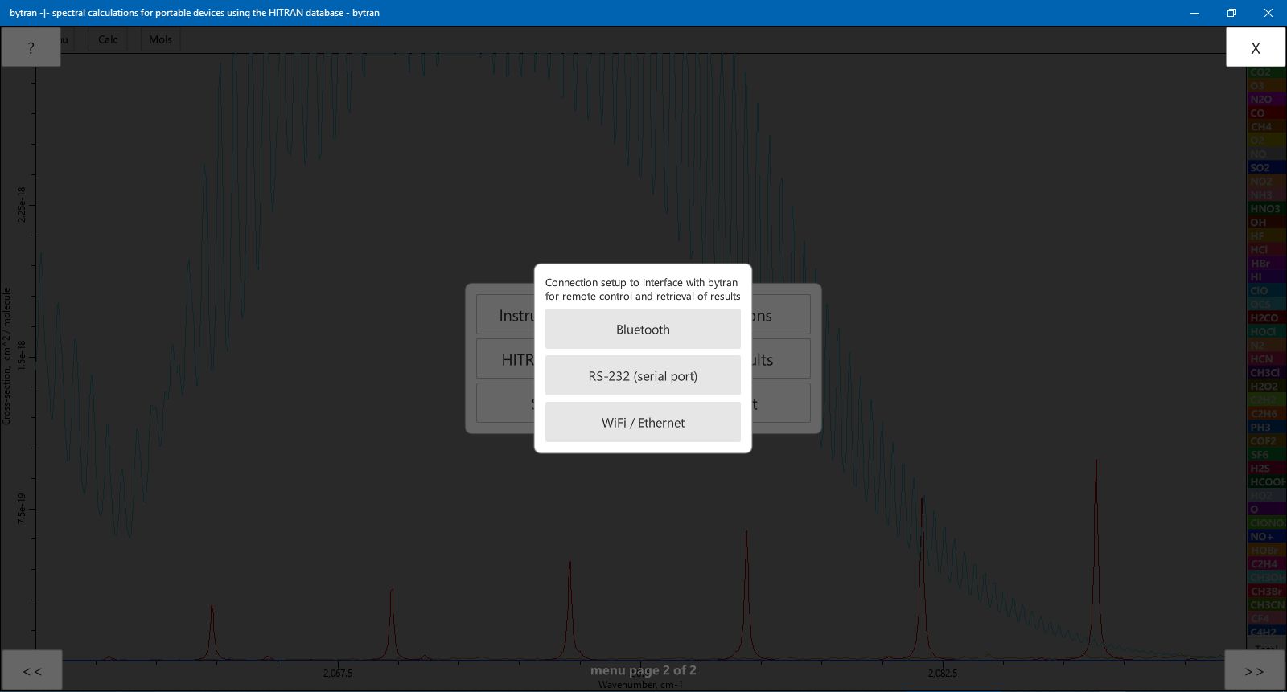Select the C2H6 molecule entry
The width and height of the screenshot is (1287, 692).
click(1266, 414)
